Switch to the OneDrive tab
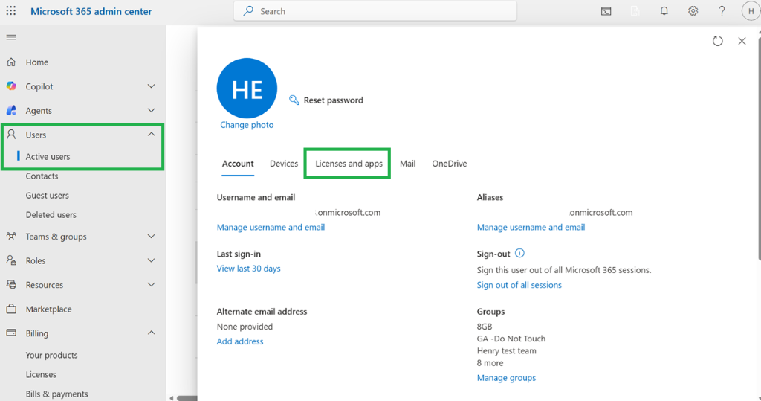Screen dimensions: 761x401 click(x=450, y=164)
